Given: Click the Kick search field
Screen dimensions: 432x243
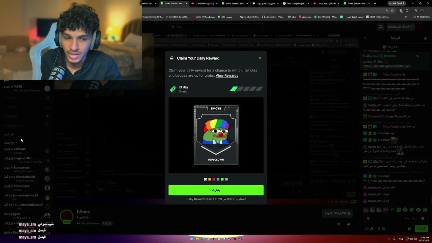Looking at the screenshot, I should (x=216, y=27).
